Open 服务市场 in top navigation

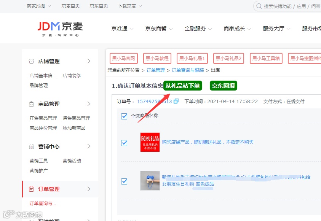pos(311,29)
